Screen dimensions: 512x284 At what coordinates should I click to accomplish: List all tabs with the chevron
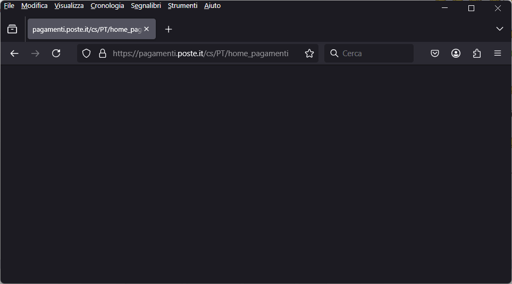pos(500,29)
